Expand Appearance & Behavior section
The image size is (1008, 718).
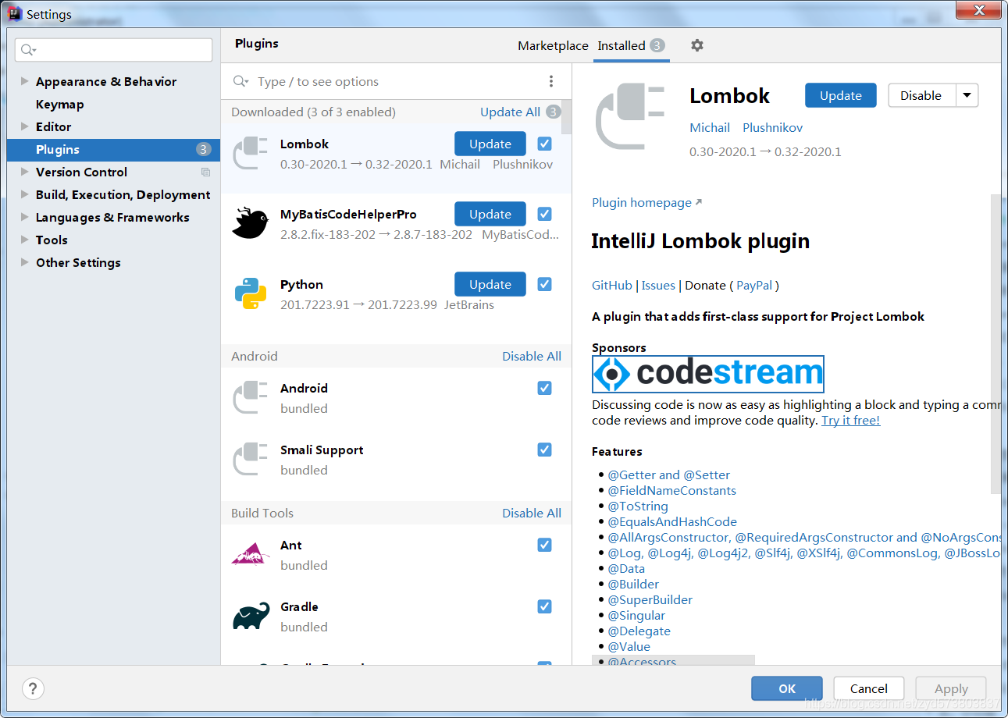point(25,81)
